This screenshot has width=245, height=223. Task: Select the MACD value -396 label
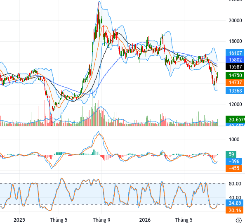233,161
